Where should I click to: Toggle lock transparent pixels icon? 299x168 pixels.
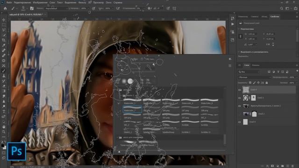point(250,83)
